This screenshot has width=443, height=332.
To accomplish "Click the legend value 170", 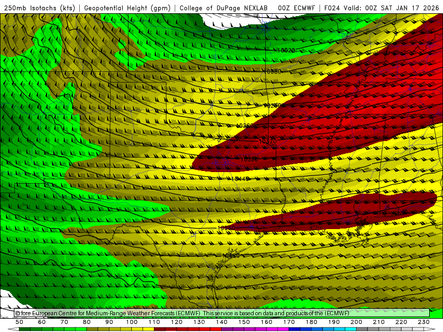I will (289, 322).
